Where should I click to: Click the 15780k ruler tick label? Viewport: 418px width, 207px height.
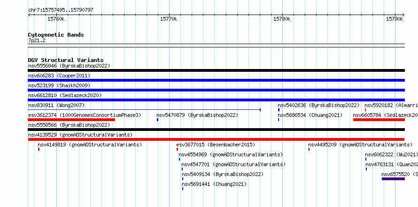click(282, 19)
